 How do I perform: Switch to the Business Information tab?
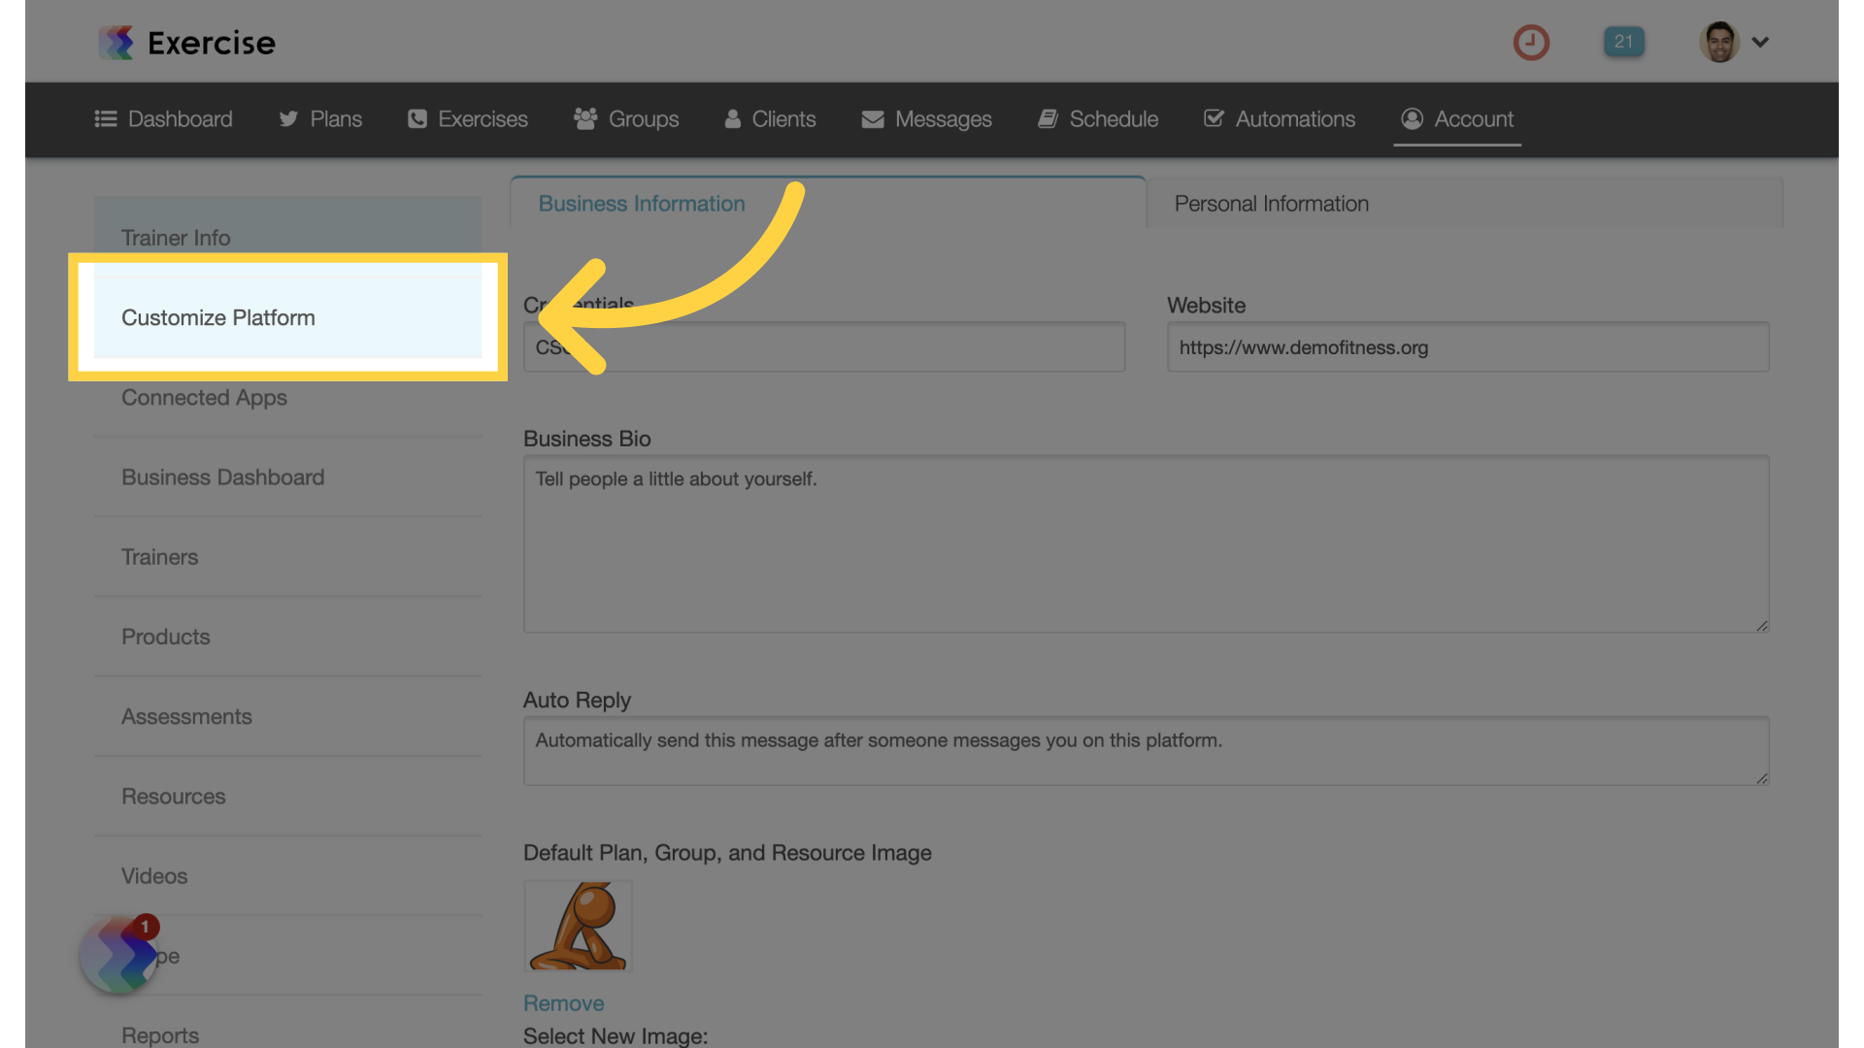coord(640,202)
